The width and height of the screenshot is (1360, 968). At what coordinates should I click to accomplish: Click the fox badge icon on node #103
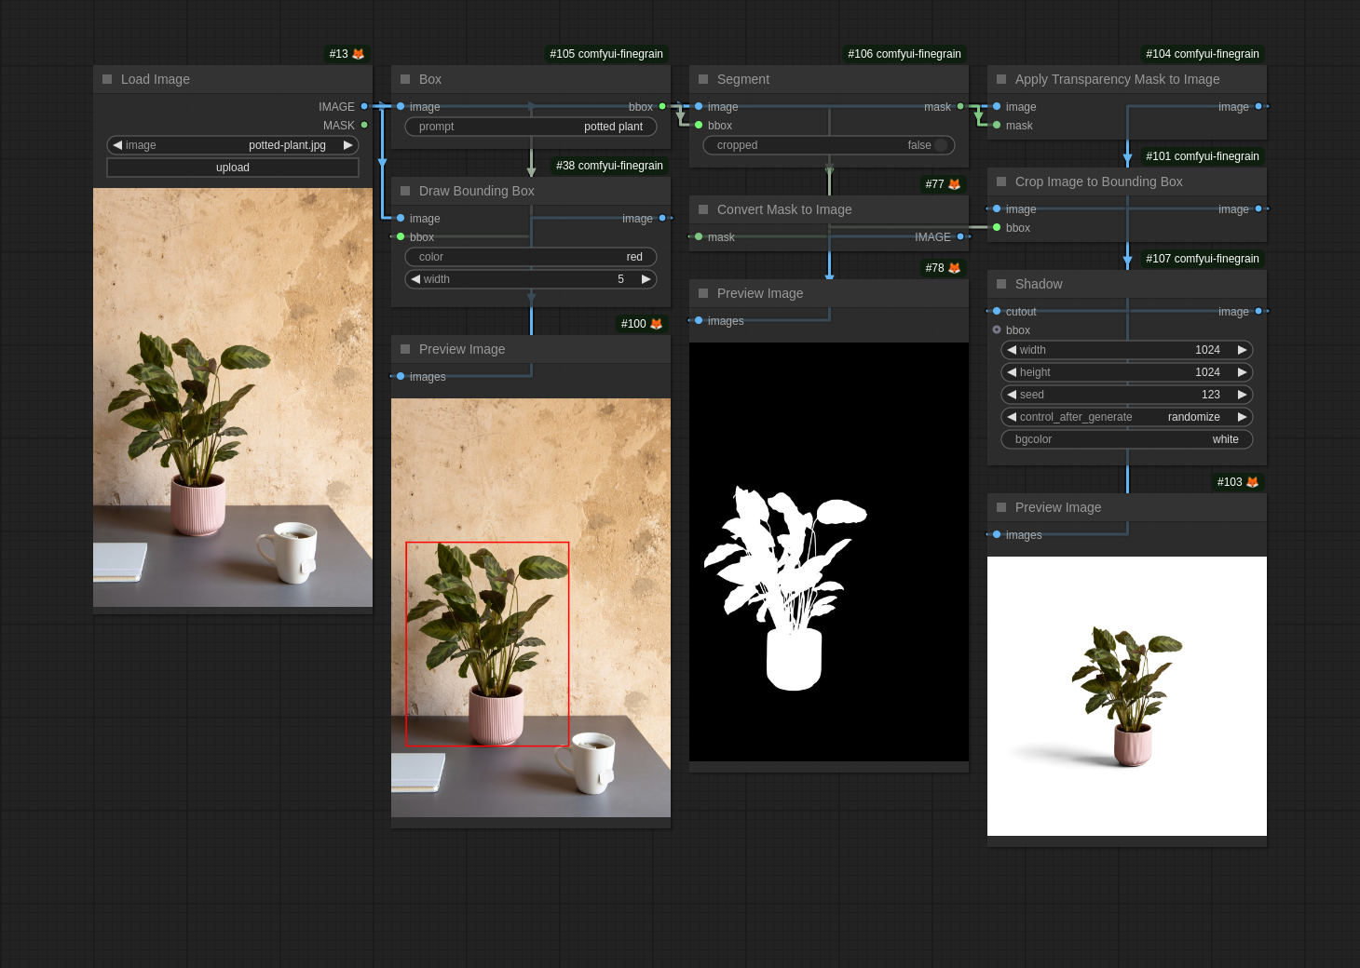click(1252, 482)
